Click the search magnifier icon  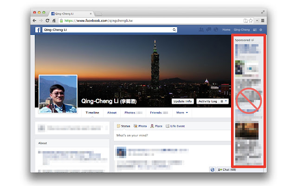pyautogui.click(x=174, y=30)
